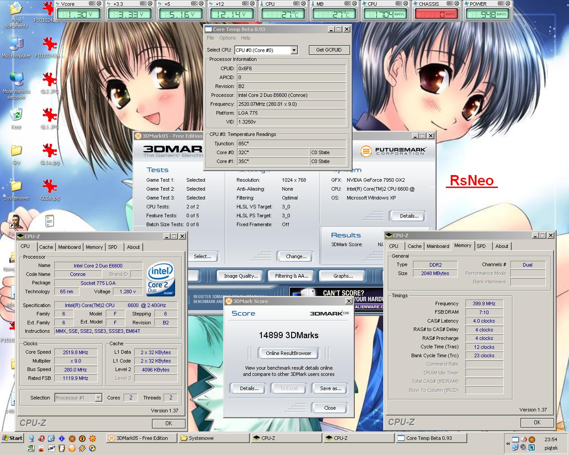Viewport: 569px width, 455px height.
Task: Open the Mój komputer desktop icon
Action: (x=16, y=48)
